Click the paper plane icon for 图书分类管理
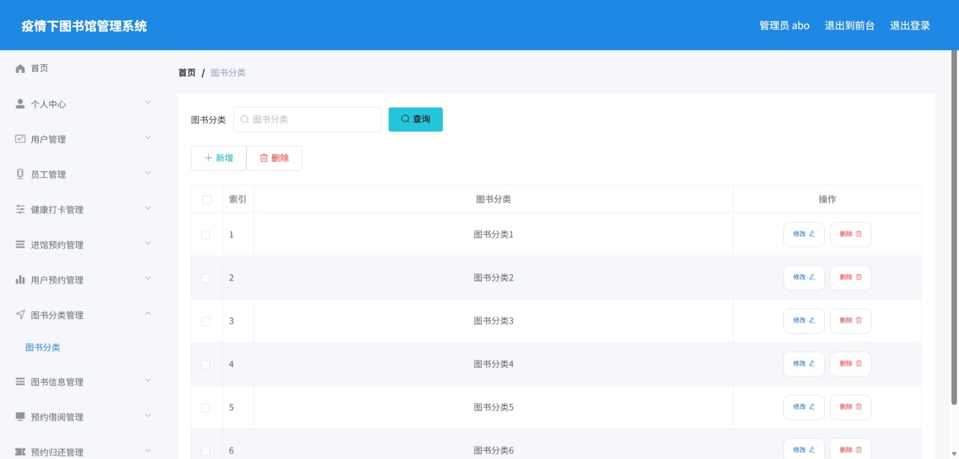Viewport: 959px width, 459px height. point(20,314)
